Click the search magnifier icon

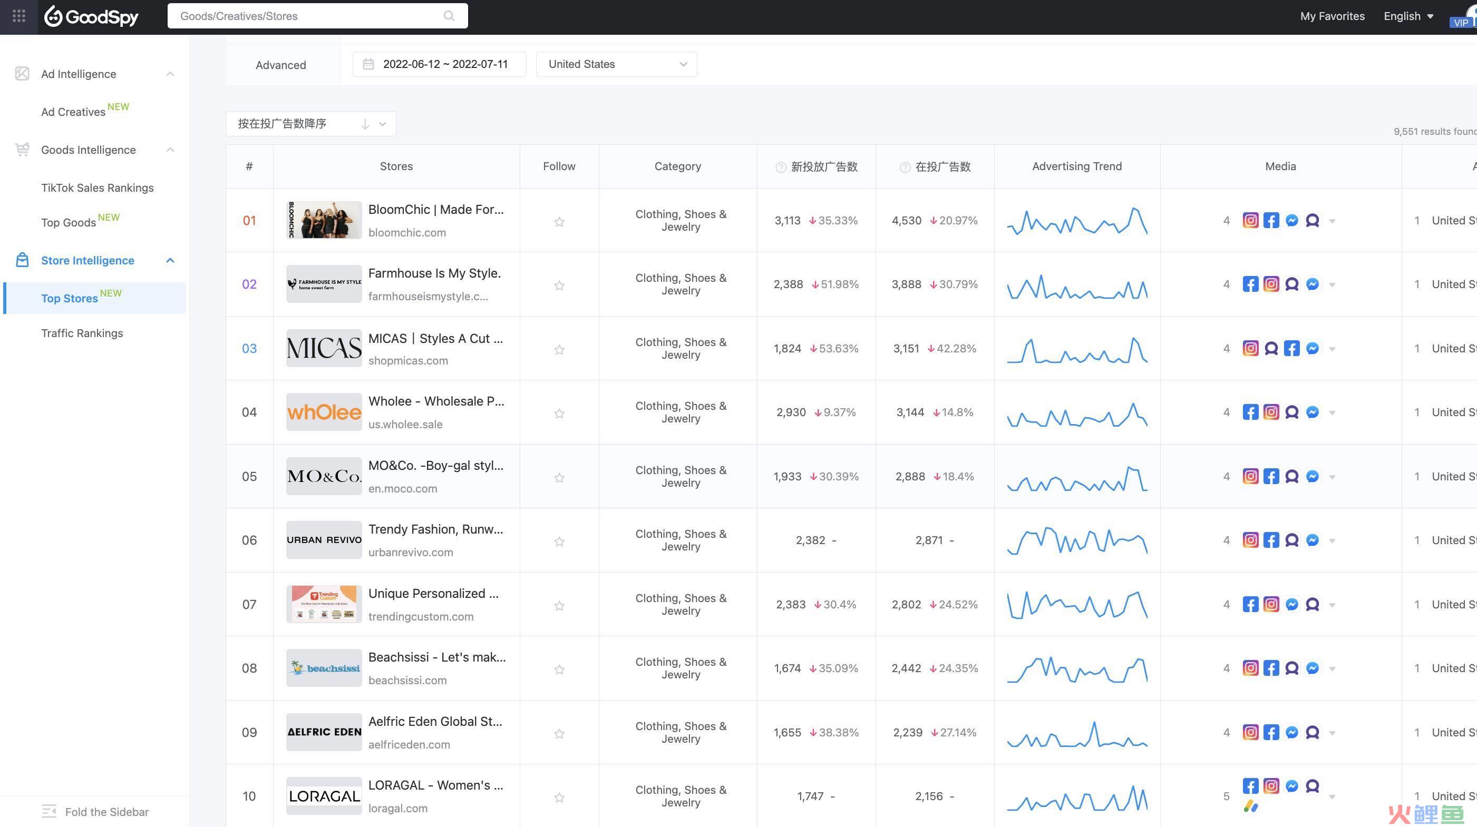coord(450,16)
